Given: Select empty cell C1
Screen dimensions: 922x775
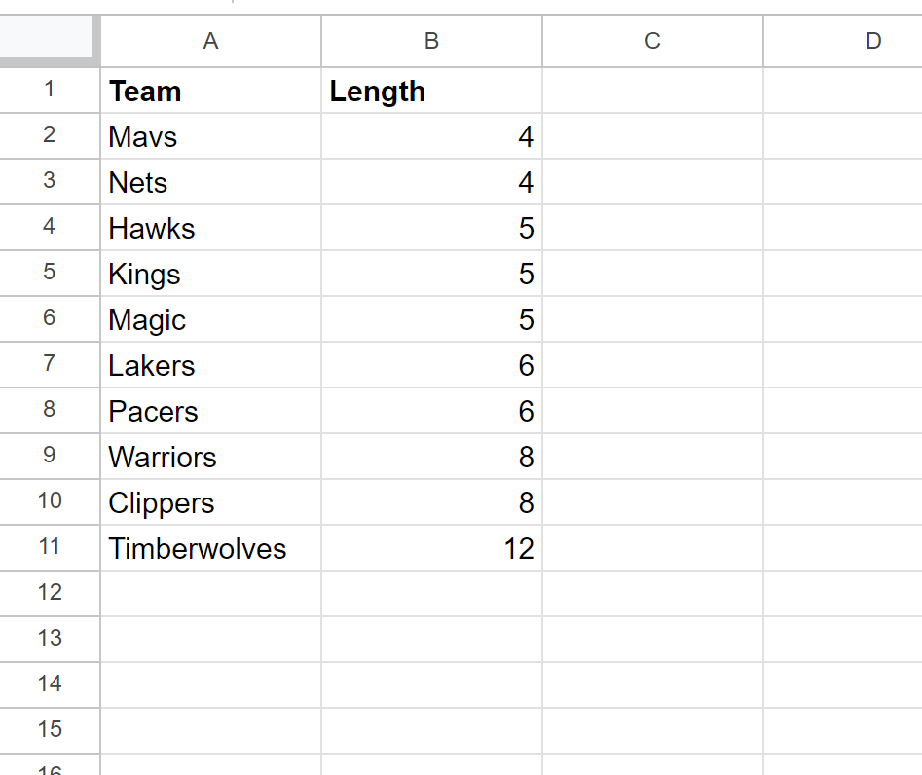Looking at the screenshot, I should point(652,90).
